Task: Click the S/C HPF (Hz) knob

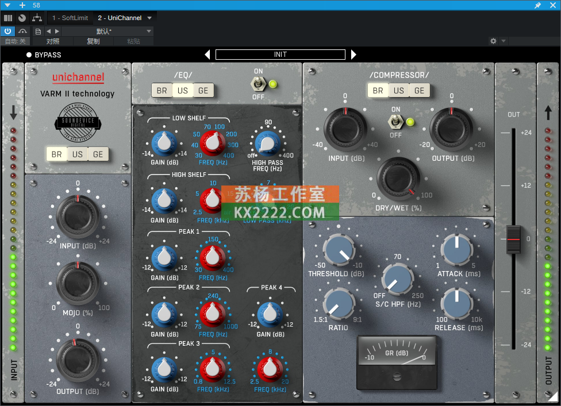Action: 398,279
